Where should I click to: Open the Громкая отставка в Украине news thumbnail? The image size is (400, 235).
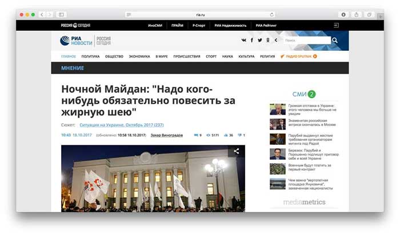277,109
